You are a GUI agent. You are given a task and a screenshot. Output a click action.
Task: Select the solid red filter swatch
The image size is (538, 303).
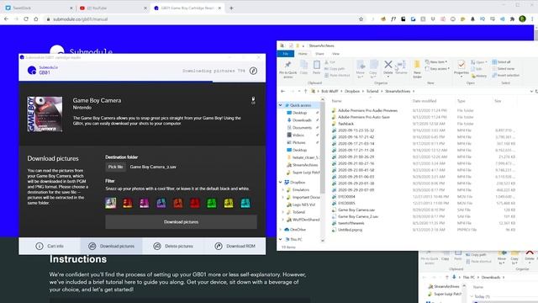[x=195, y=203]
